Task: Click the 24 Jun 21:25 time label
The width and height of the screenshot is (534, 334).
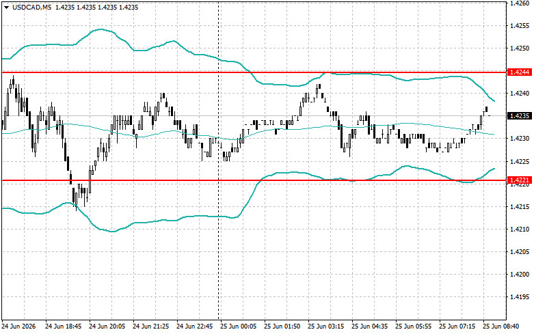Action: pyautogui.click(x=151, y=326)
